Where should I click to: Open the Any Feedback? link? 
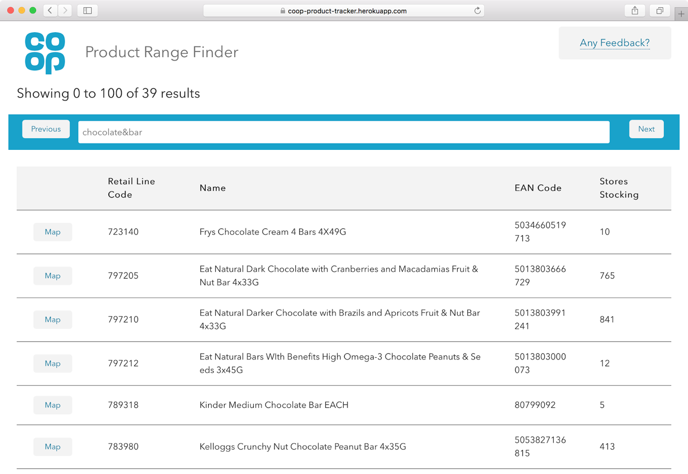pyautogui.click(x=614, y=43)
